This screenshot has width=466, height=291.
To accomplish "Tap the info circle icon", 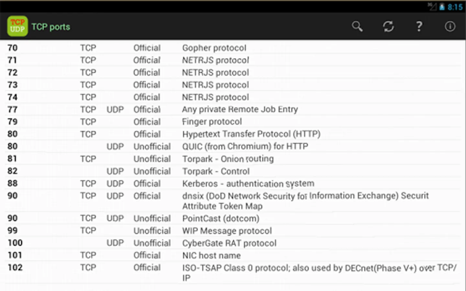I will (450, 27).
